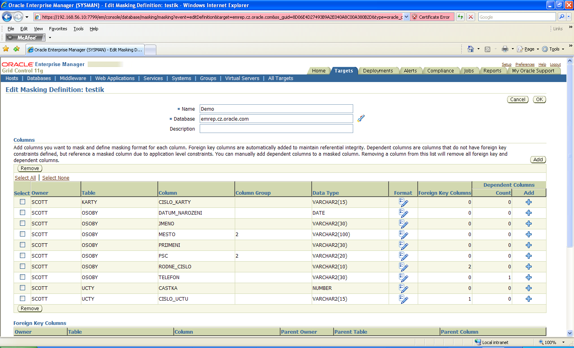Click the Print icon in toolbar
The height and width of the screenshot is (348, 574).
pyautogui.click(x=505, y=49)
